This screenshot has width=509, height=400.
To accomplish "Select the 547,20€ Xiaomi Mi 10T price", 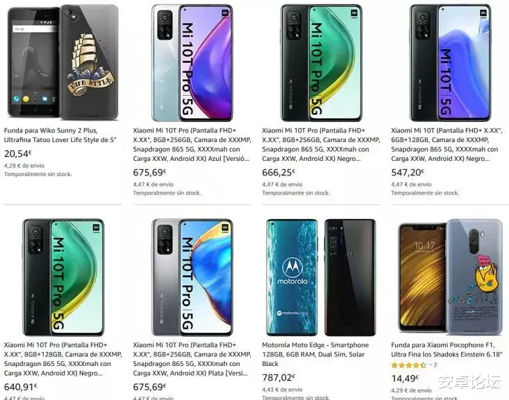I will [408, 173].
